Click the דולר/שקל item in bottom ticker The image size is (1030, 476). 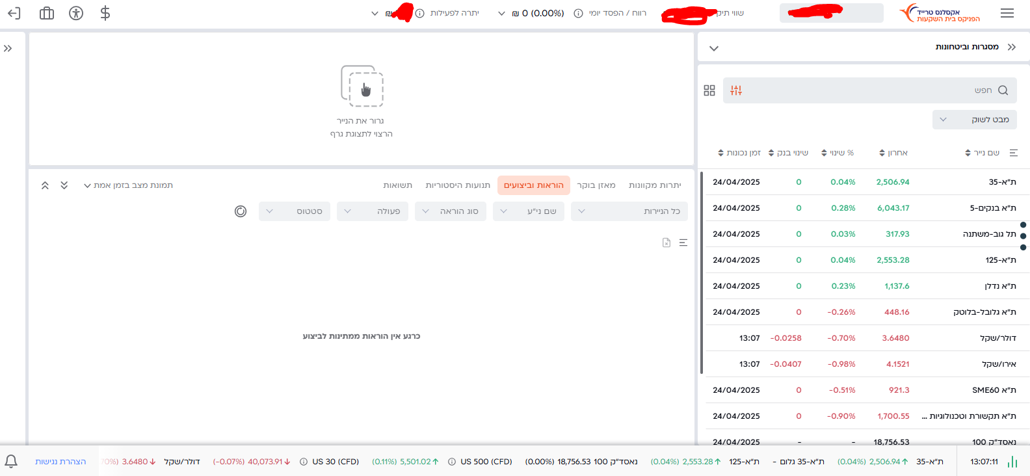(x=152, y=462)
